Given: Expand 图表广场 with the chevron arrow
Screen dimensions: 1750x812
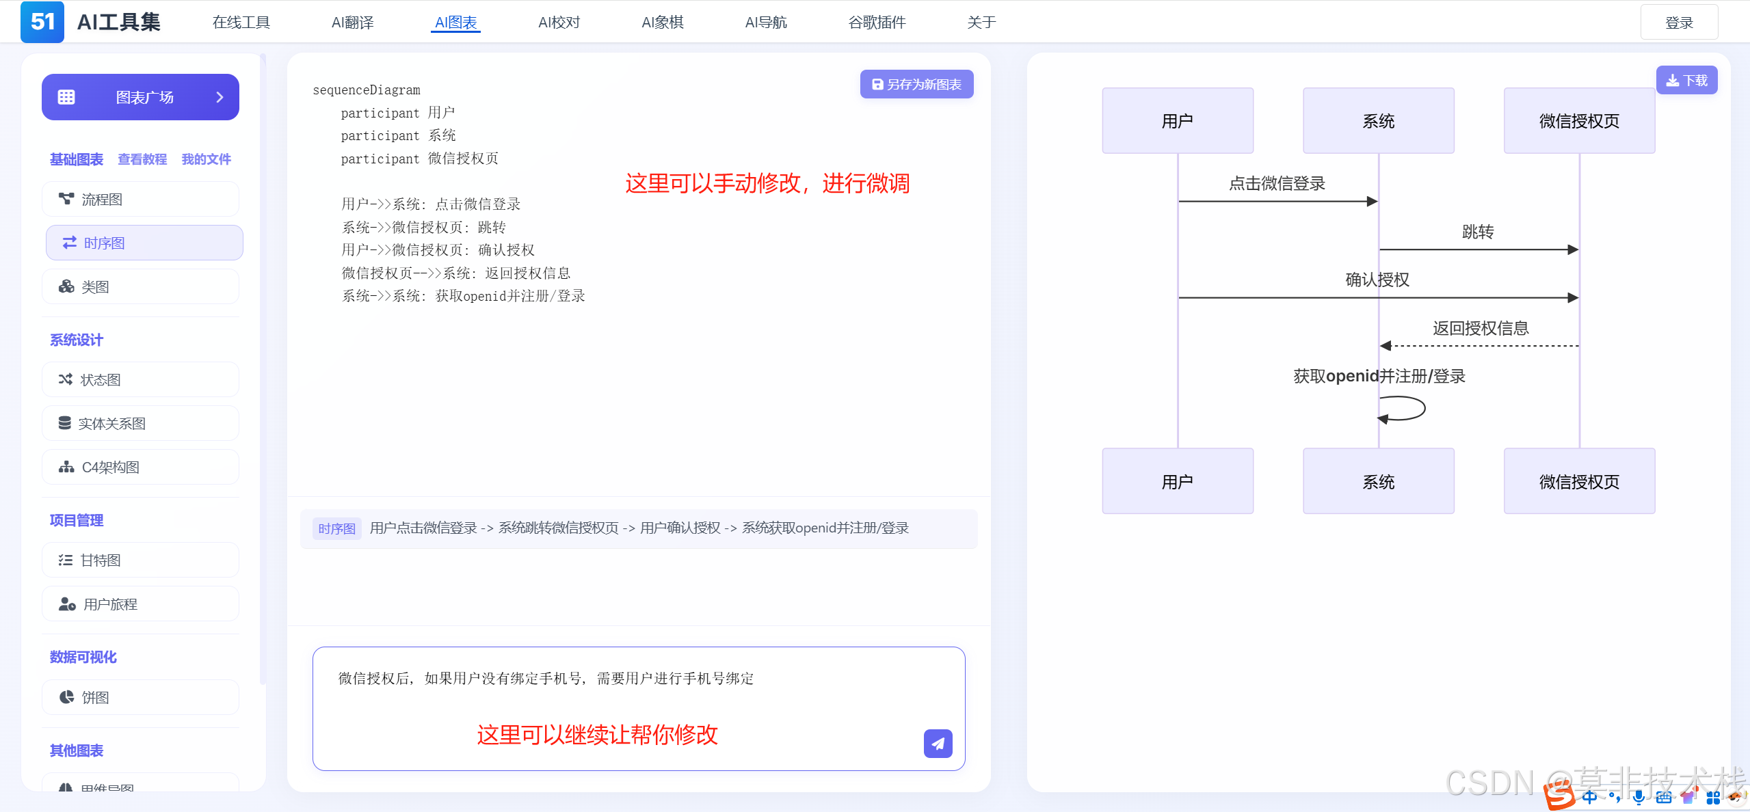Looking at the screenshot, I should (x=220, y=97).
